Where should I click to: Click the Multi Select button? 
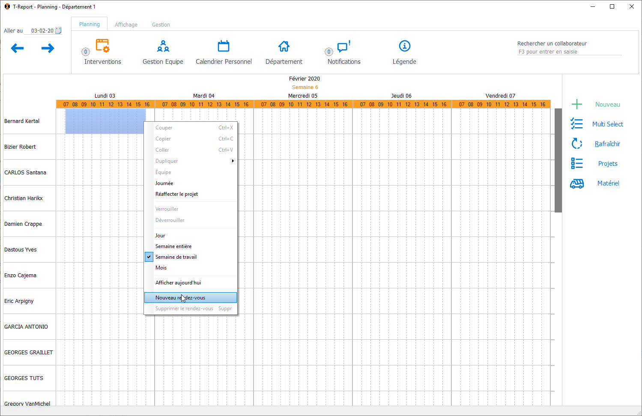[607, 124]
